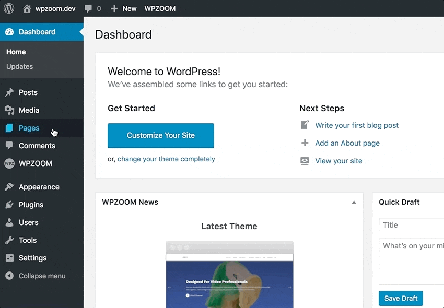Collapse the WPZOOM News widget arrow
Viewport: 444px width, 308px height.
(354, 202)
